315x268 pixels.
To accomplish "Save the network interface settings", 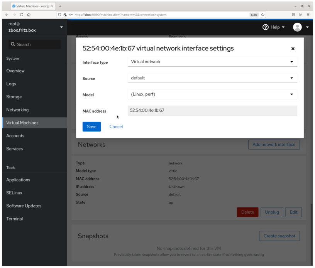I will pos(91,126).
